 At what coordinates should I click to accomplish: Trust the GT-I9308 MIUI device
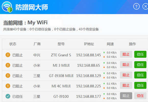pyautogui.click(x=140, y=75)
